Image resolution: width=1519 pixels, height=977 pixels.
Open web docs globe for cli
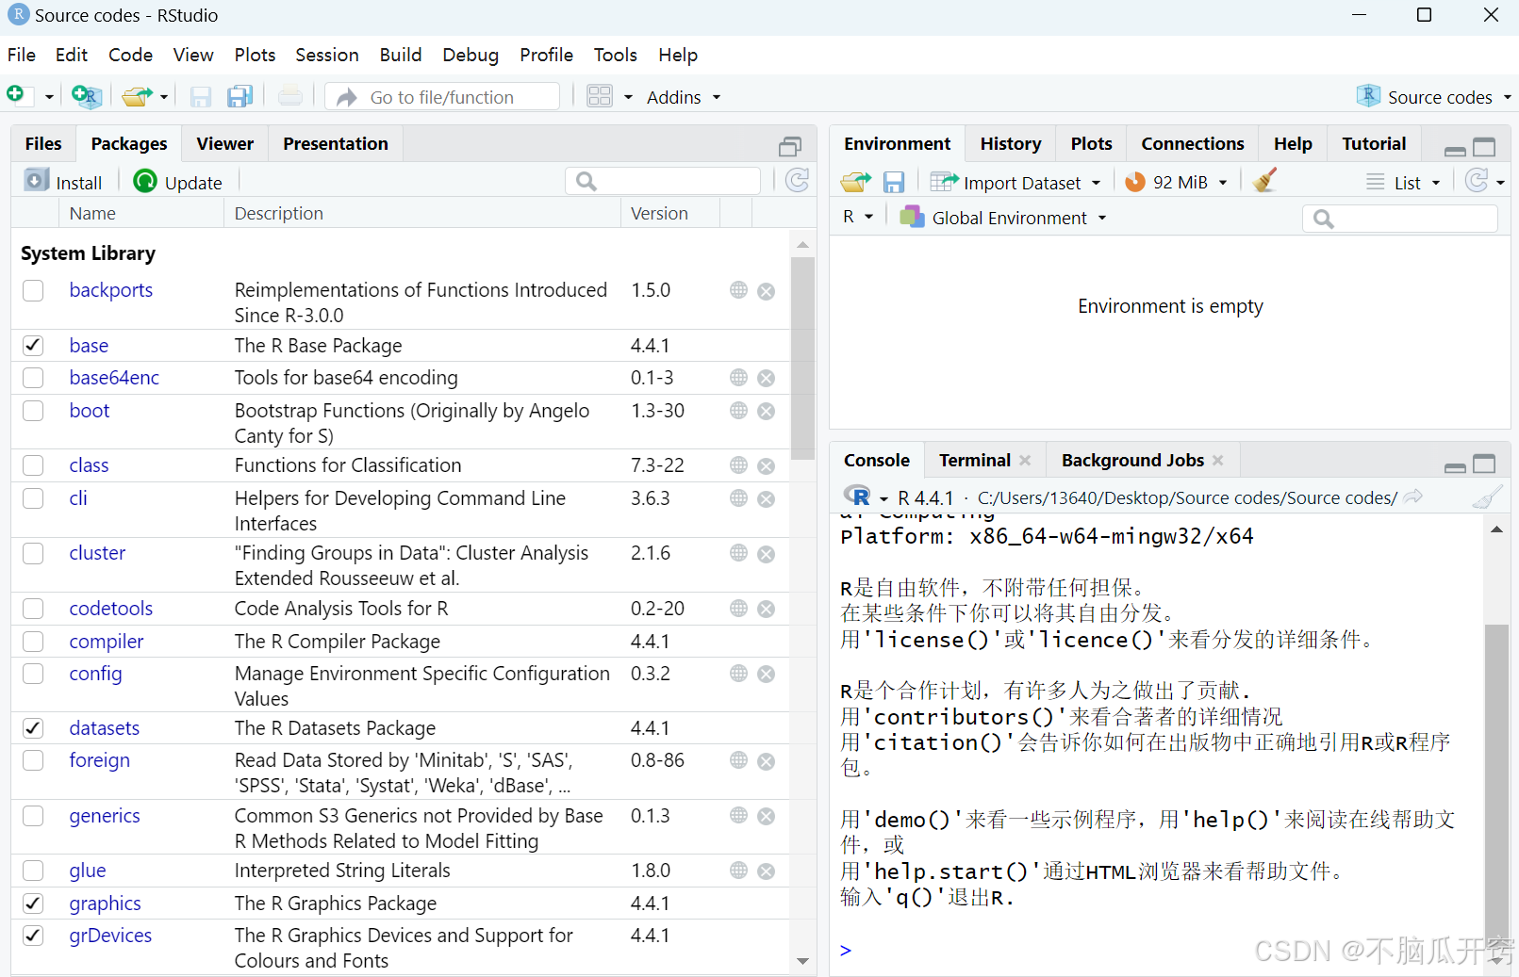click(x=738, y=498)
